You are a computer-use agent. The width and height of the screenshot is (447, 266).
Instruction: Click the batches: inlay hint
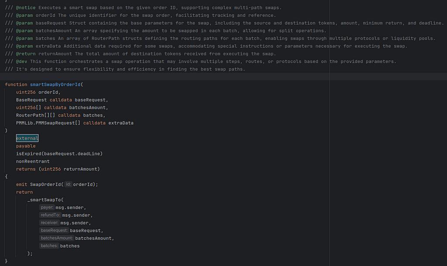49,246
